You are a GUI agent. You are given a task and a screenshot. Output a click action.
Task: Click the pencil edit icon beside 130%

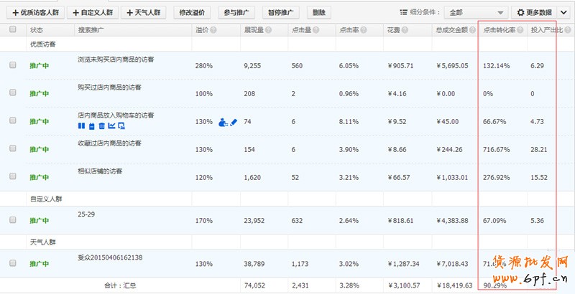[x=233, y=122]
